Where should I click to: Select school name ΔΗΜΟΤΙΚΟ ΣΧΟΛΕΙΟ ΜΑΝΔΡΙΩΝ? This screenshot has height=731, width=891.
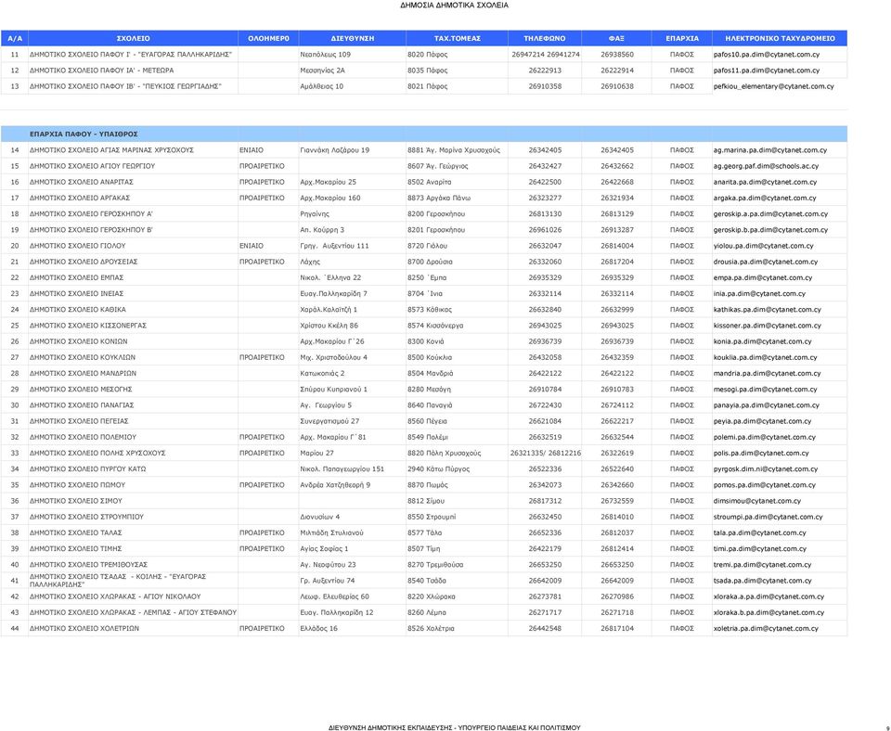(83, 373)
